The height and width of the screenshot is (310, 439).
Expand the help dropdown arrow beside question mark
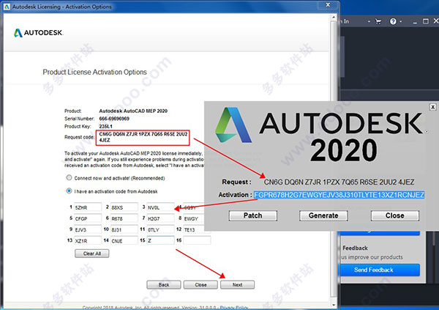coord(401,21)
